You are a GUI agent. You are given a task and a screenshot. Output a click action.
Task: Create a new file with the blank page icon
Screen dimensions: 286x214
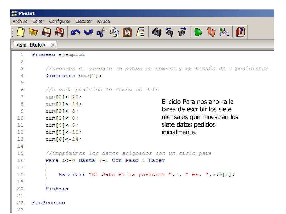tap(21, 32)
